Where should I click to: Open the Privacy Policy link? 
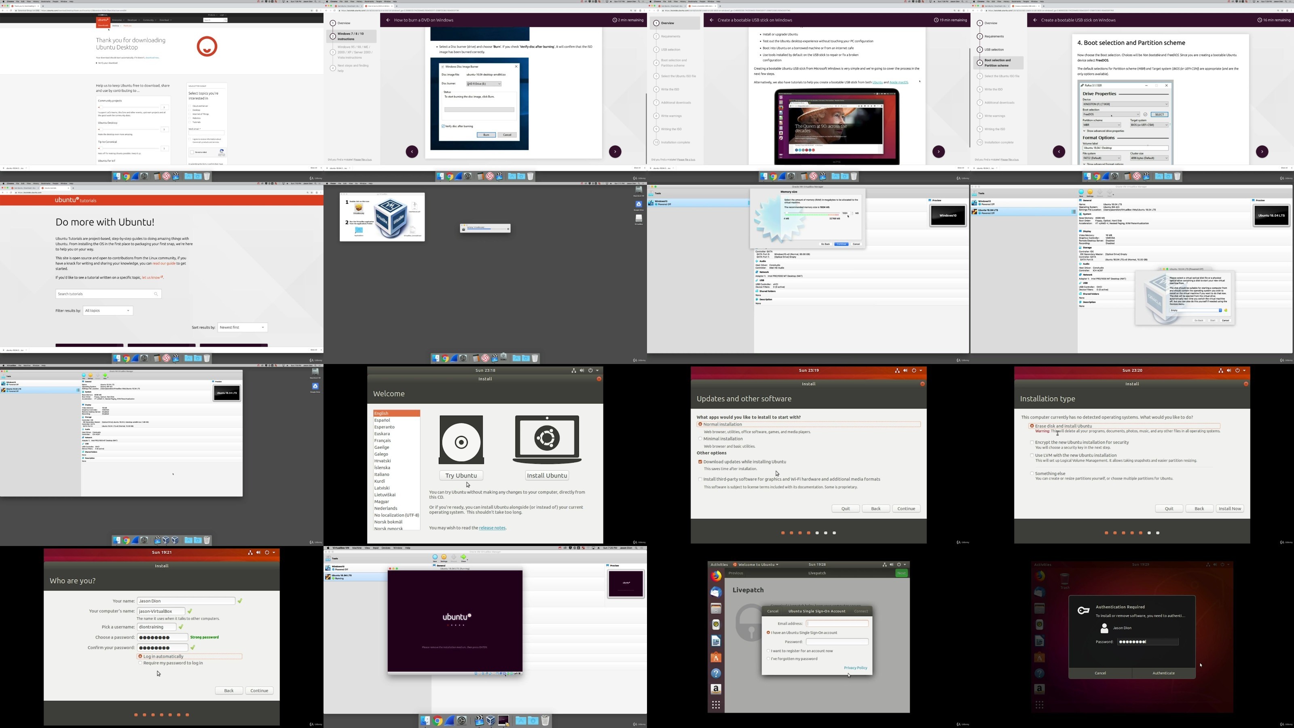(x=856, y=668)
